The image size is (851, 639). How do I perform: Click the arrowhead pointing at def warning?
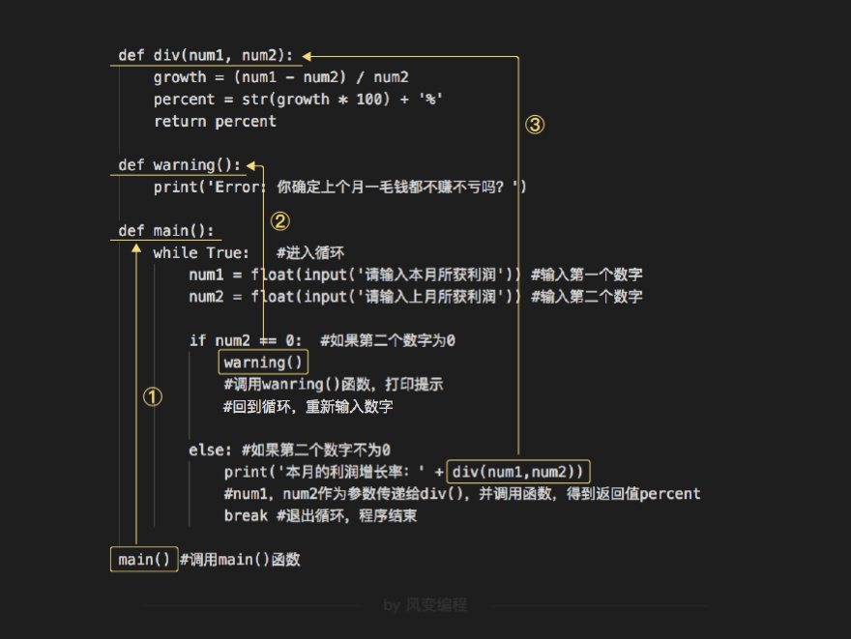tap(250, 165)
